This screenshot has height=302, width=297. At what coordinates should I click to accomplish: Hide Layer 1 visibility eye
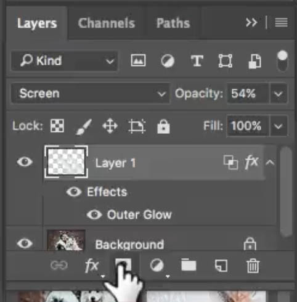point(25,161)
